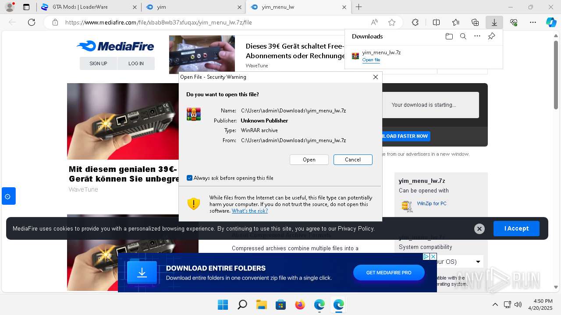The image size is (561, 315).
Task: Open Windows taskbar Search
Action: coord(242,304)
